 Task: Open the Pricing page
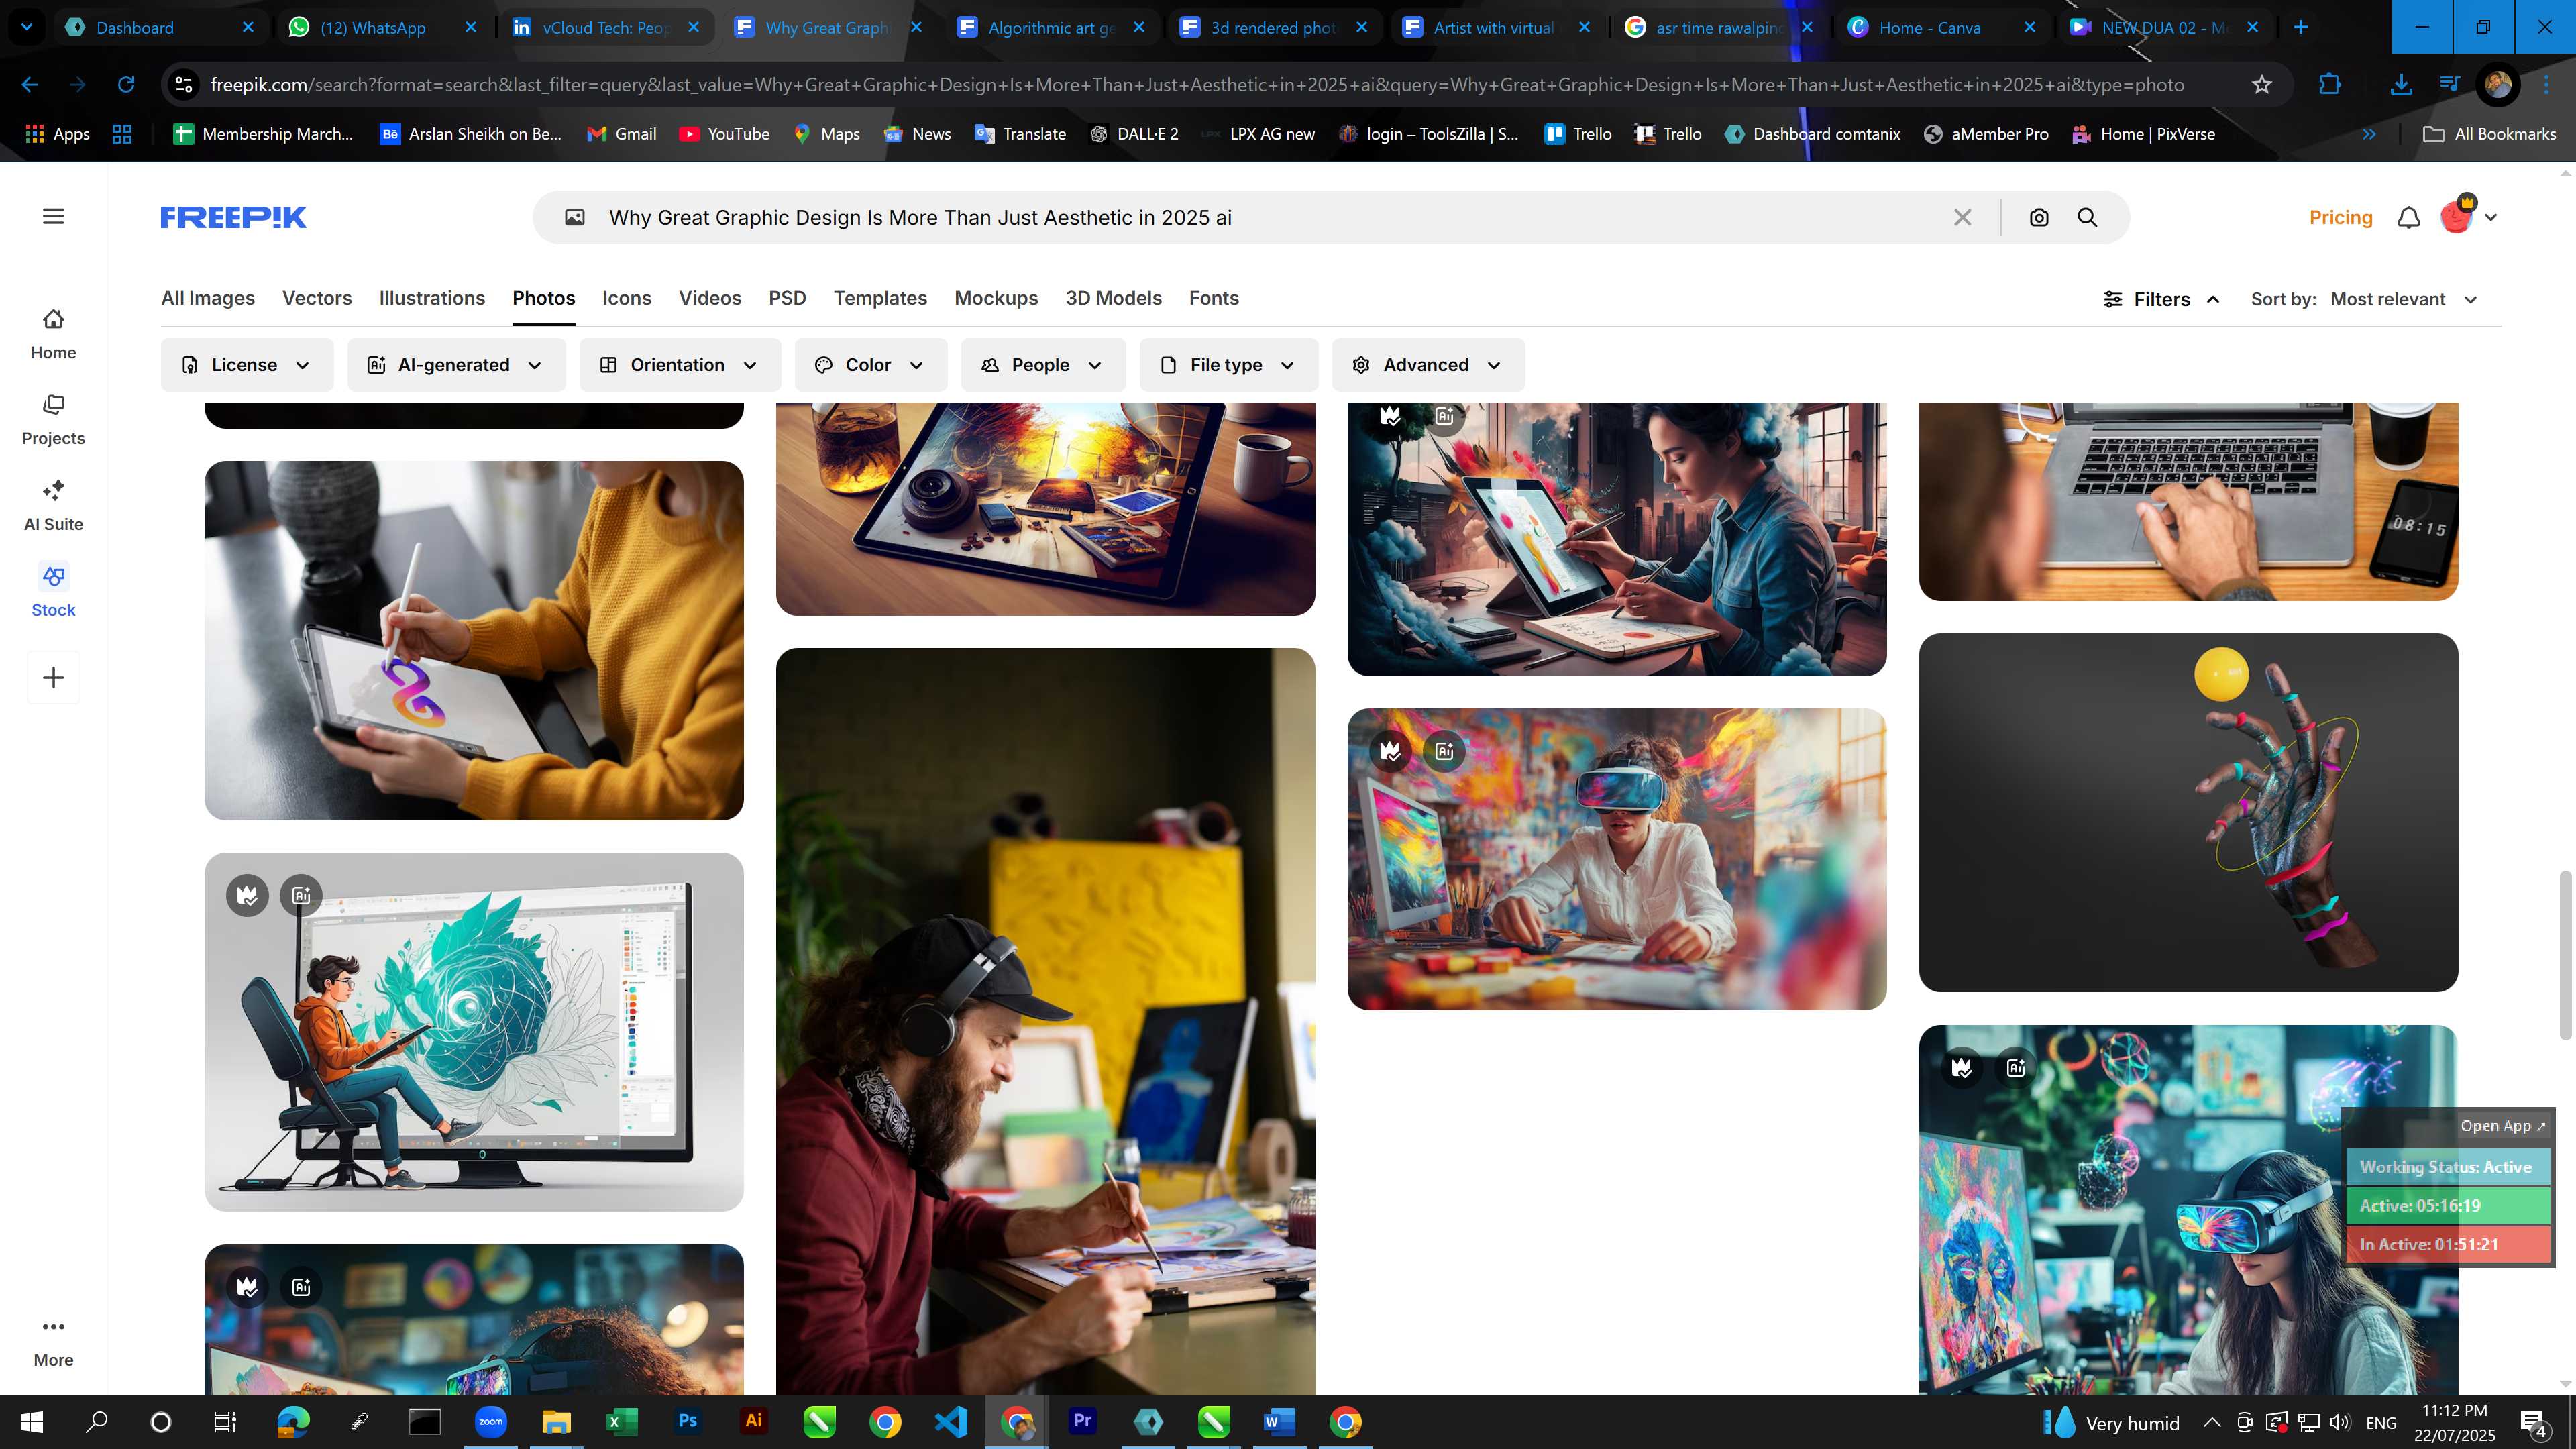coord(2340,217)
